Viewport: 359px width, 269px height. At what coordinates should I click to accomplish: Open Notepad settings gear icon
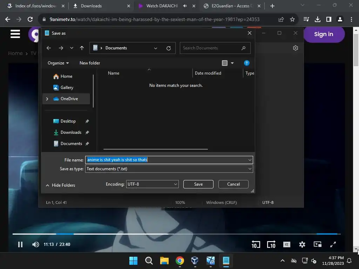click(x=296, y=48)
